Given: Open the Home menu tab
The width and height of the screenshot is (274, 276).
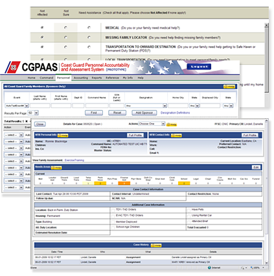Looking at the screenshot, I should click(31, 78).
